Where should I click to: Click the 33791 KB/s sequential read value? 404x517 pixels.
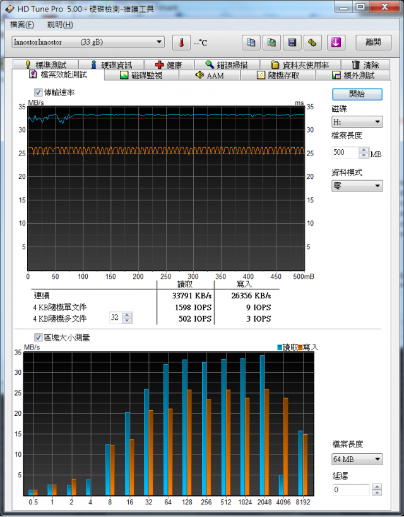point(192,295)
